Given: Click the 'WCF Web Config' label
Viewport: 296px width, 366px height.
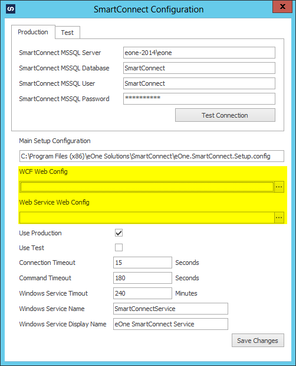Looking at the screenshot, I should [x=43, y=171].
